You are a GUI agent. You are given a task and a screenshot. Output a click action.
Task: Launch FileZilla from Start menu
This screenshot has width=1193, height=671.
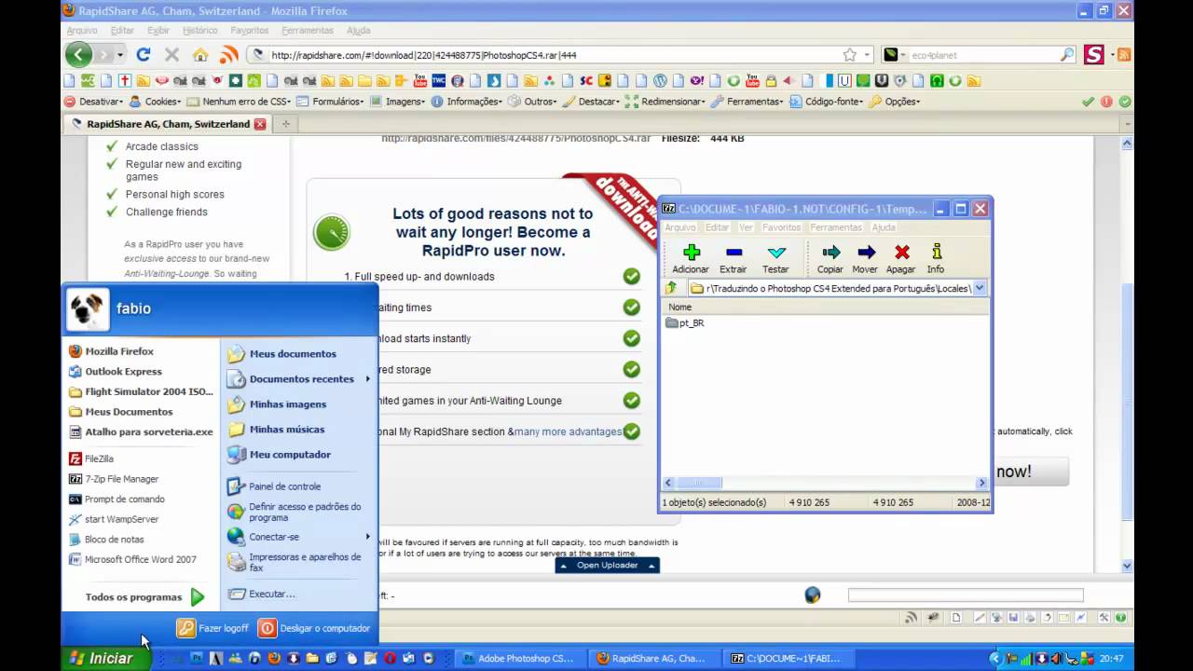click(91, 459)
